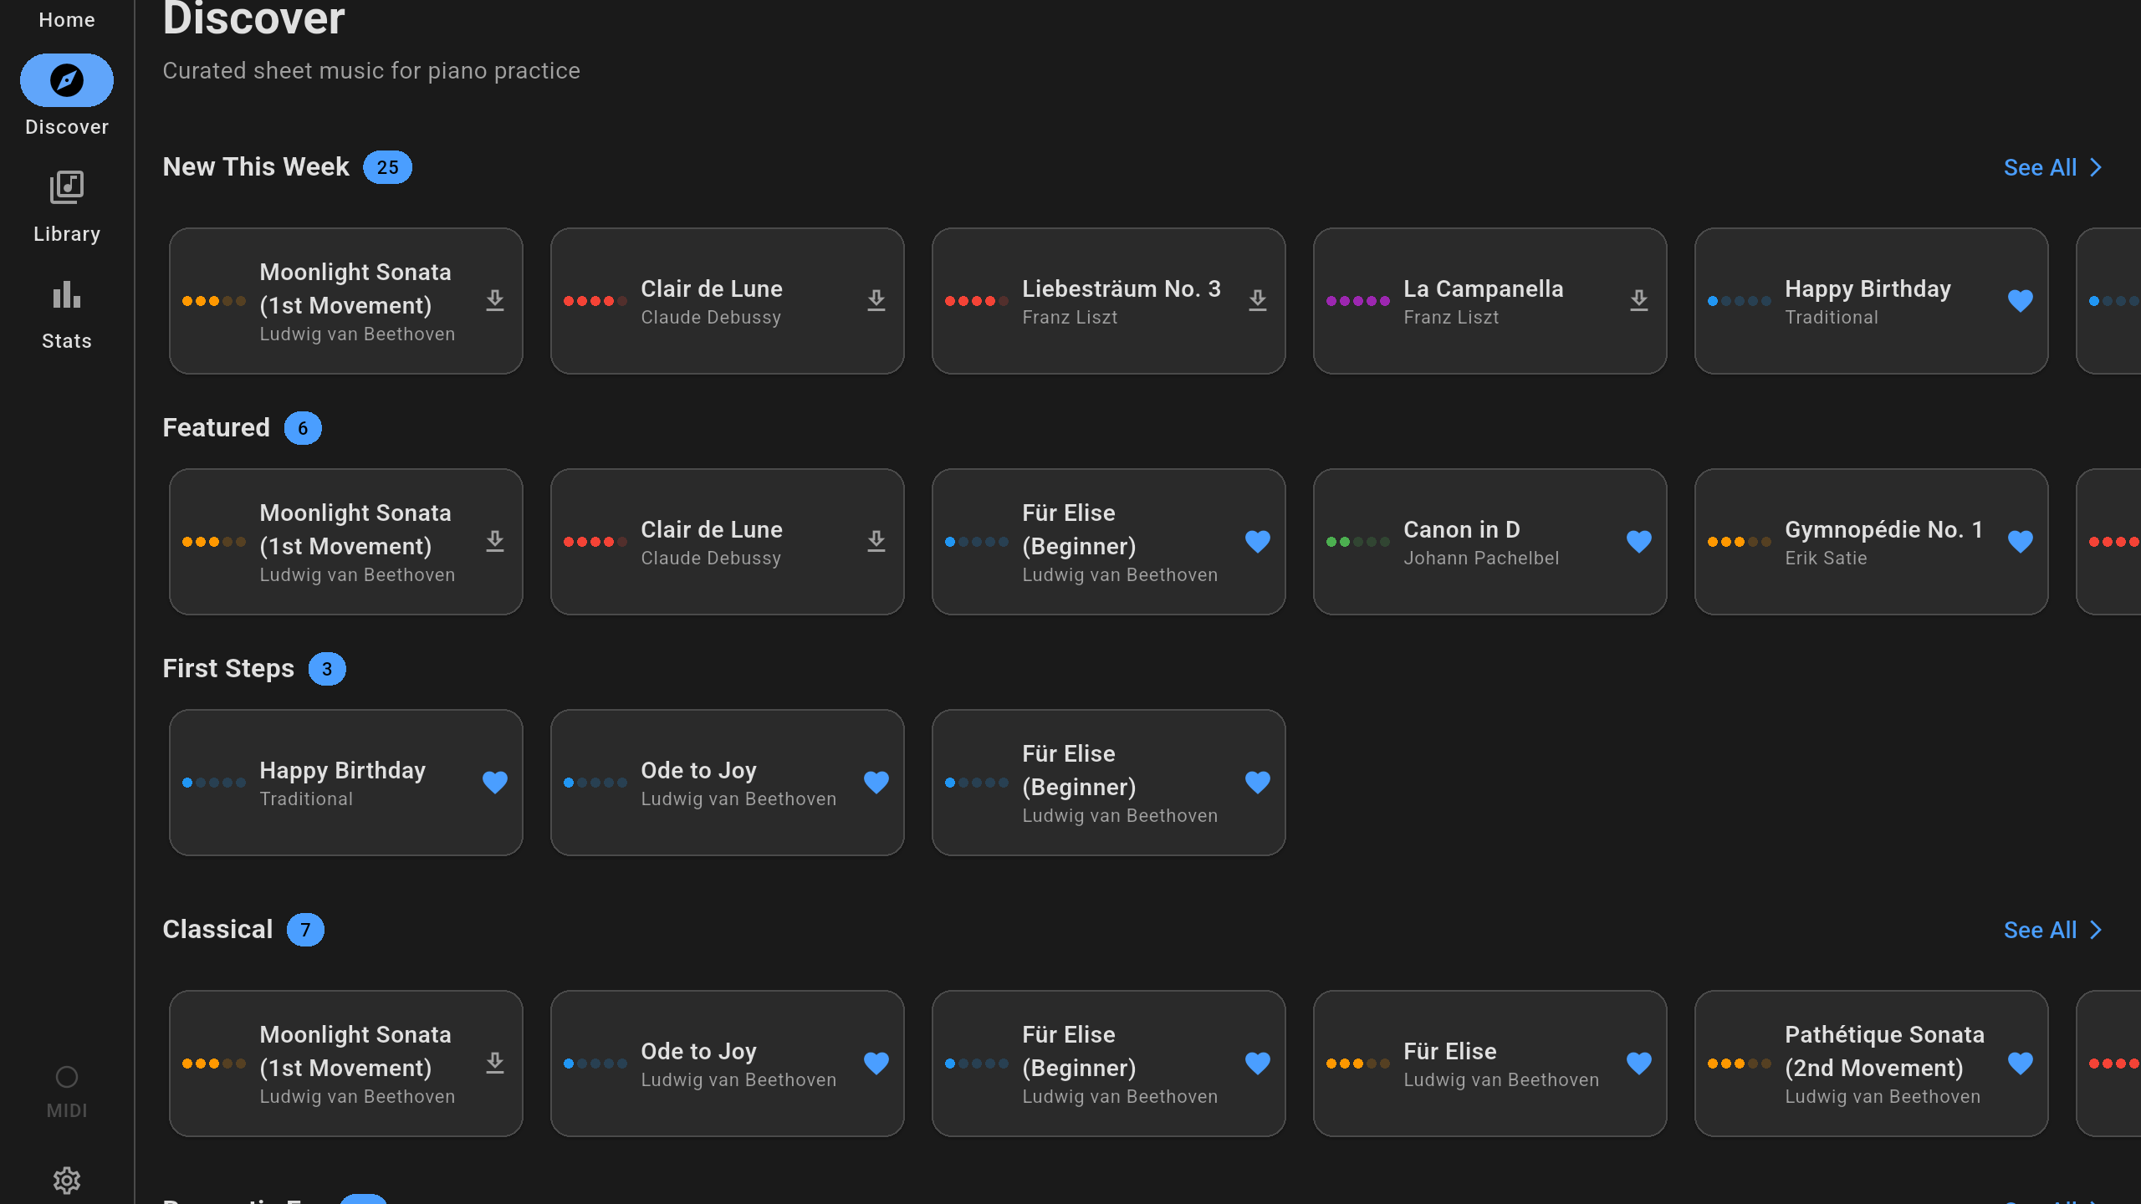Open the Library sidebar icon
This screenshot has width=2141, height=1204.
[x=67, y=187]
